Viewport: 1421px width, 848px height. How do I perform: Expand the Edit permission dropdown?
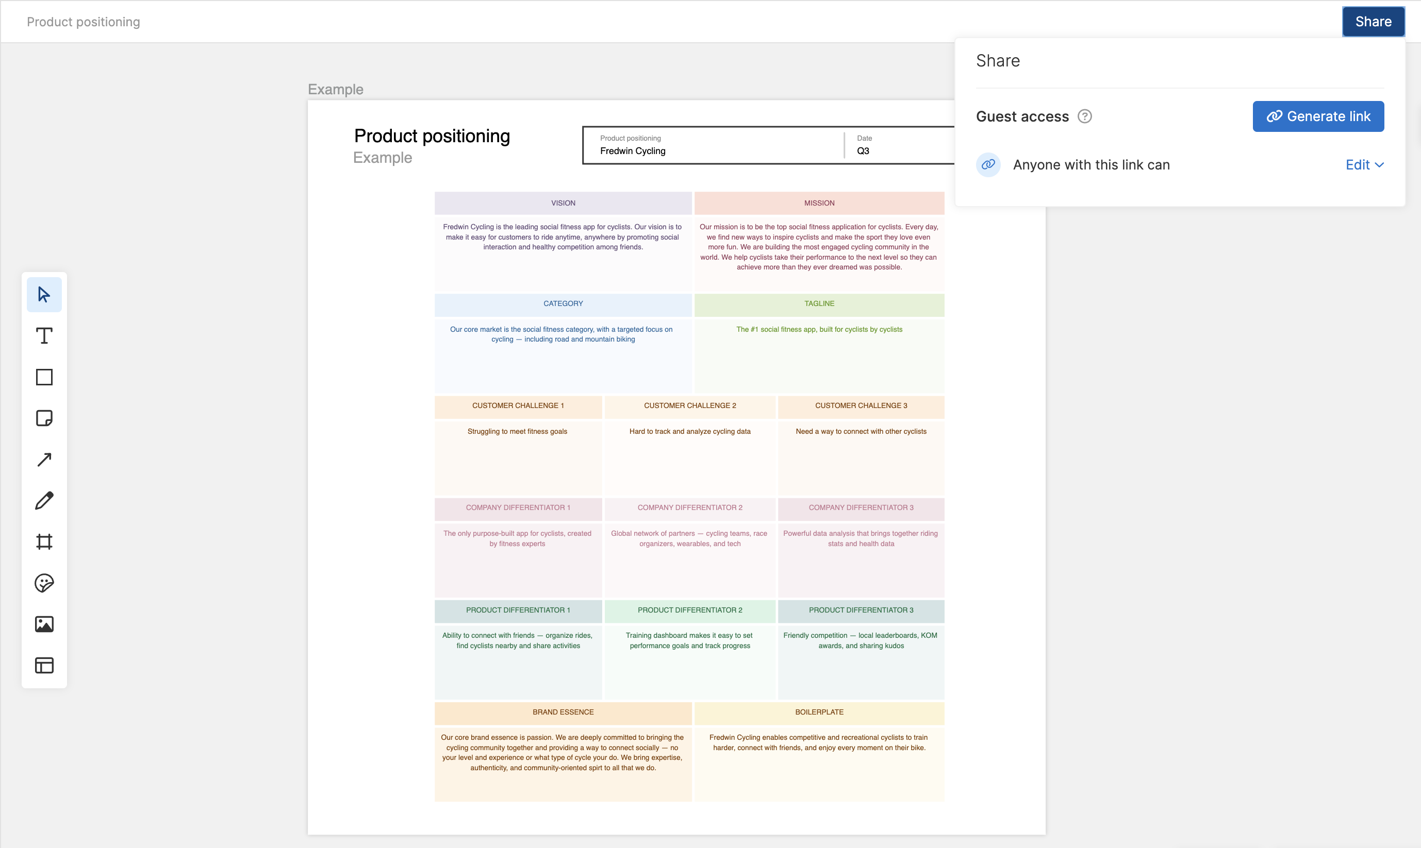click(x=1364, y=165)
